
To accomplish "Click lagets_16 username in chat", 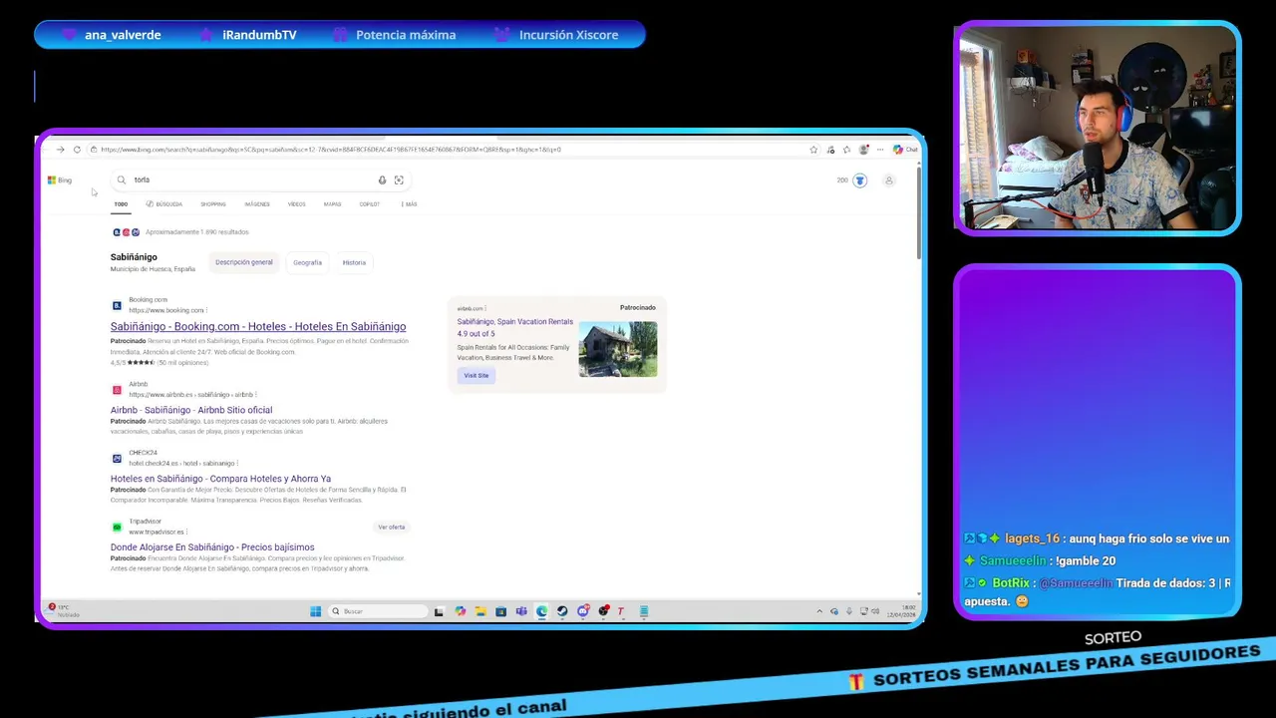I will pyautogui.click(x=1033, y=538).
